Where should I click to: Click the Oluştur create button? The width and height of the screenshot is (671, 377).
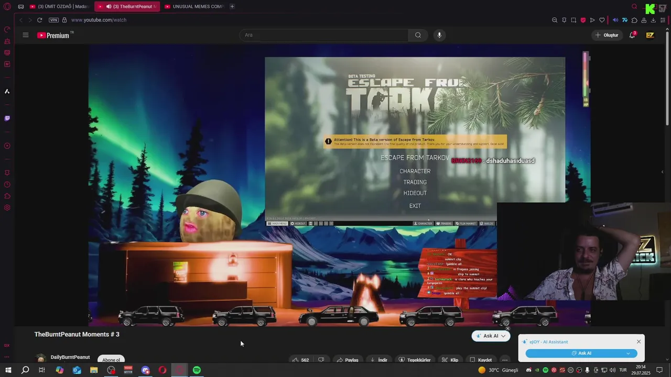[607, 35]
